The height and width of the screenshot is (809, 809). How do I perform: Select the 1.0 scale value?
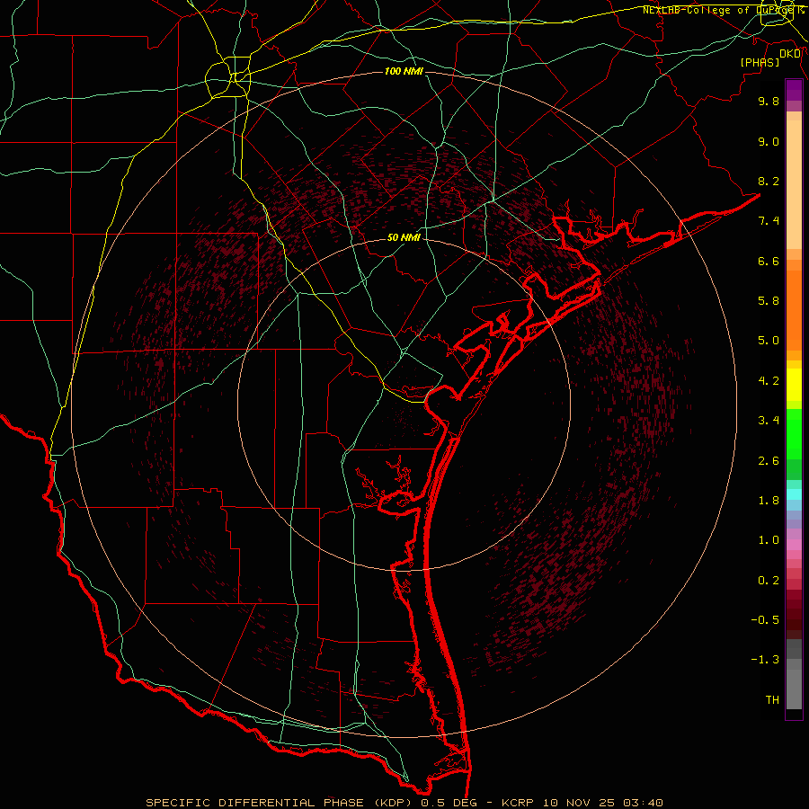(x=769, y=540)
